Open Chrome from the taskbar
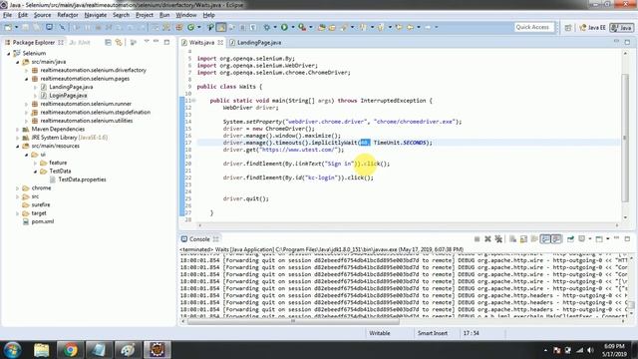Viewport: 638px width, 359px height. [x=70, y=350]
